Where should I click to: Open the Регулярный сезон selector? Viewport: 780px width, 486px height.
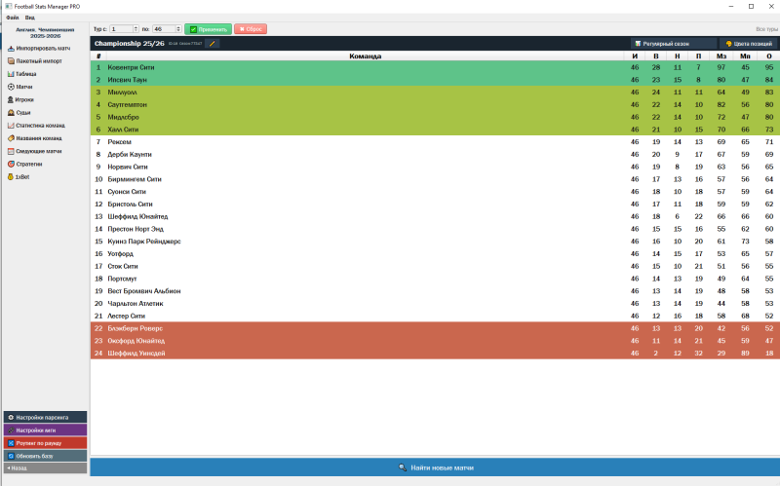pyautogui.click(x=674, y=44)
